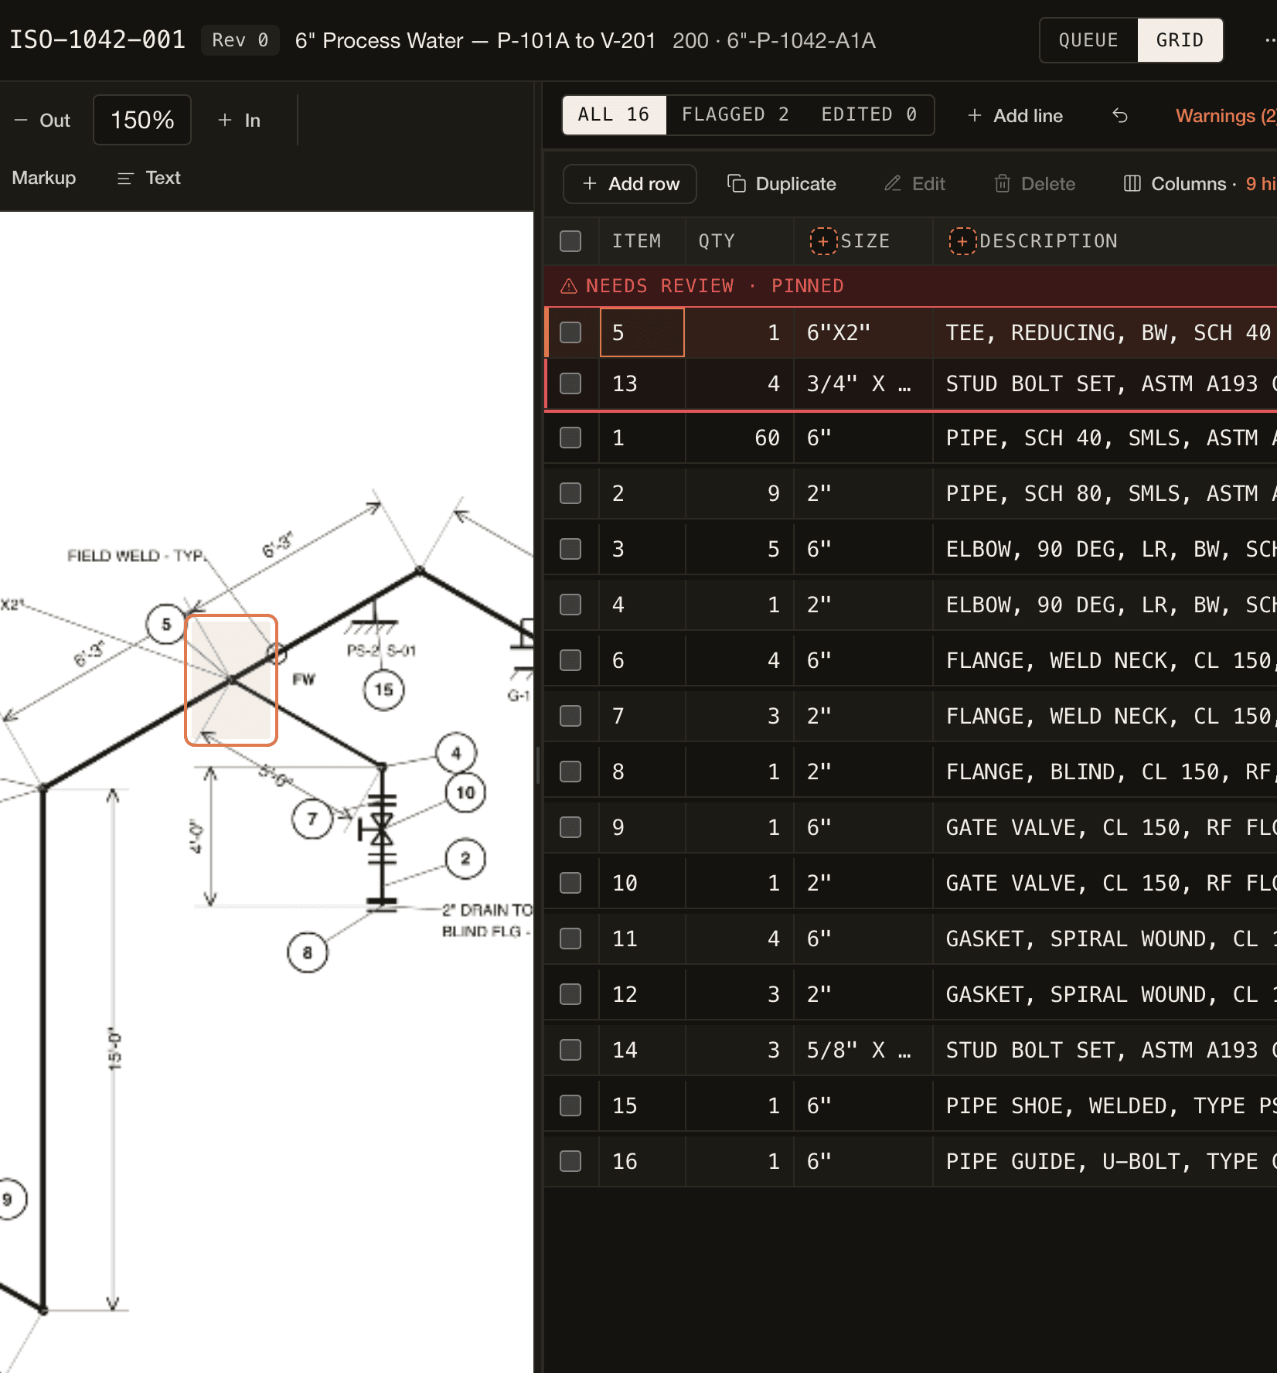Screen dimensions: 1277x1373
Task: Click the Edit pencil button
Action: 914,184
